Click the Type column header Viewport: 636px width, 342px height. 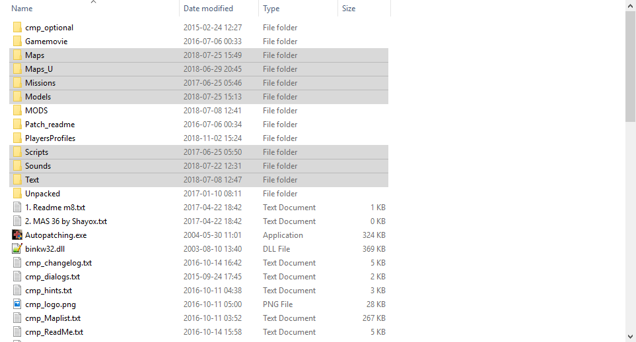(x=271, y=9)
